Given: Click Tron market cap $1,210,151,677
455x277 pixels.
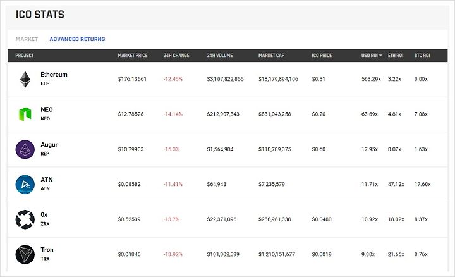Looking at the screenshot, I should coord(277,254).
